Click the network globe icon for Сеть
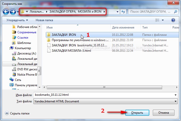Viewport: 181px width, 121px height. 11,80
